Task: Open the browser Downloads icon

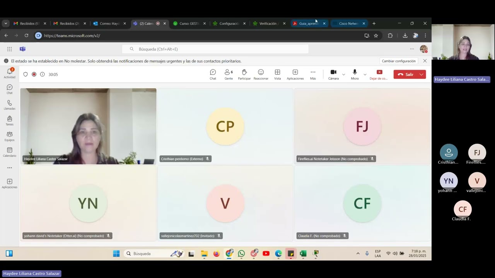Action: click(405, 36)
